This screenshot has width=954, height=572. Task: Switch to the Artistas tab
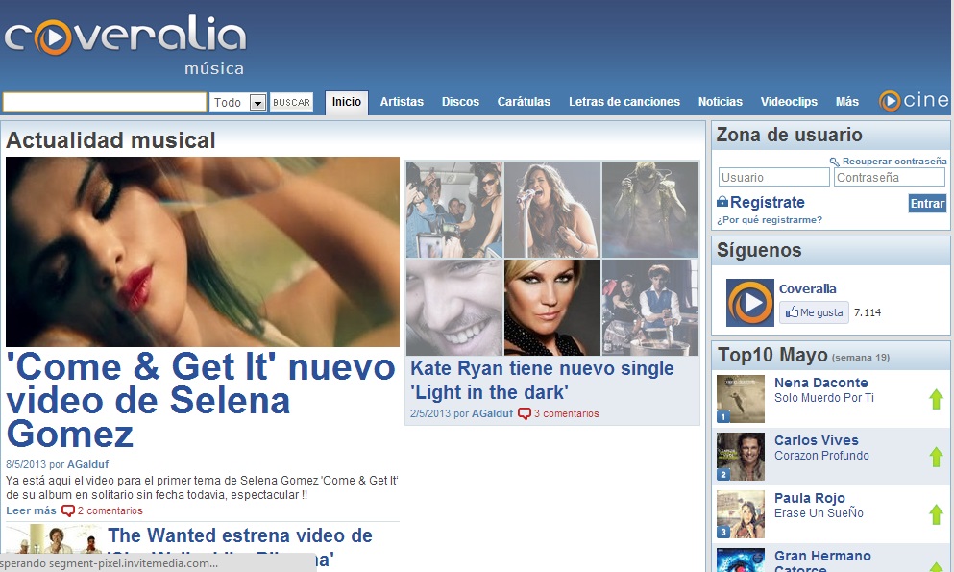tap(402, 102)
